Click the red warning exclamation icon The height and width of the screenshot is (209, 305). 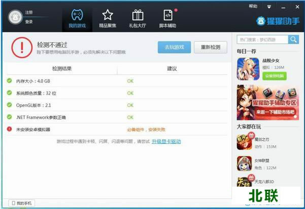pyautogui.click(x=21, y=48)
